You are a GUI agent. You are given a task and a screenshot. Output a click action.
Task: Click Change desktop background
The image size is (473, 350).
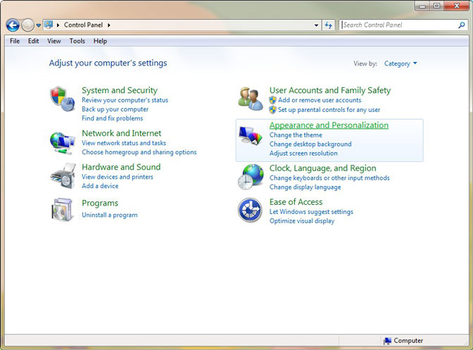click(x=310, y=144)
